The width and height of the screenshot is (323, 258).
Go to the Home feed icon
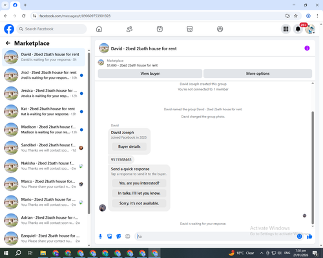coord(99,29)
